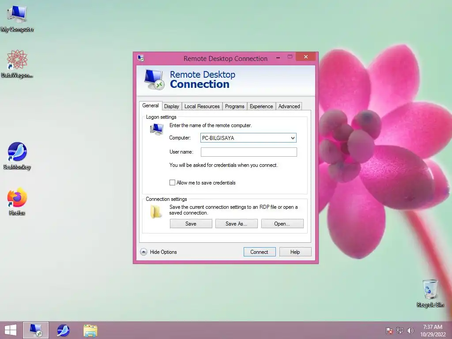This screenshot has width=452, height=339.
Task: Switch to the Display tab
Action: pyautogui.click(x=172, y=106)
